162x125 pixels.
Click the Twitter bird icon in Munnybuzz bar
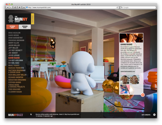click(31, 114)
